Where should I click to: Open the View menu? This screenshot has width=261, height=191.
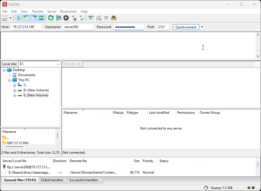(24, 12)
